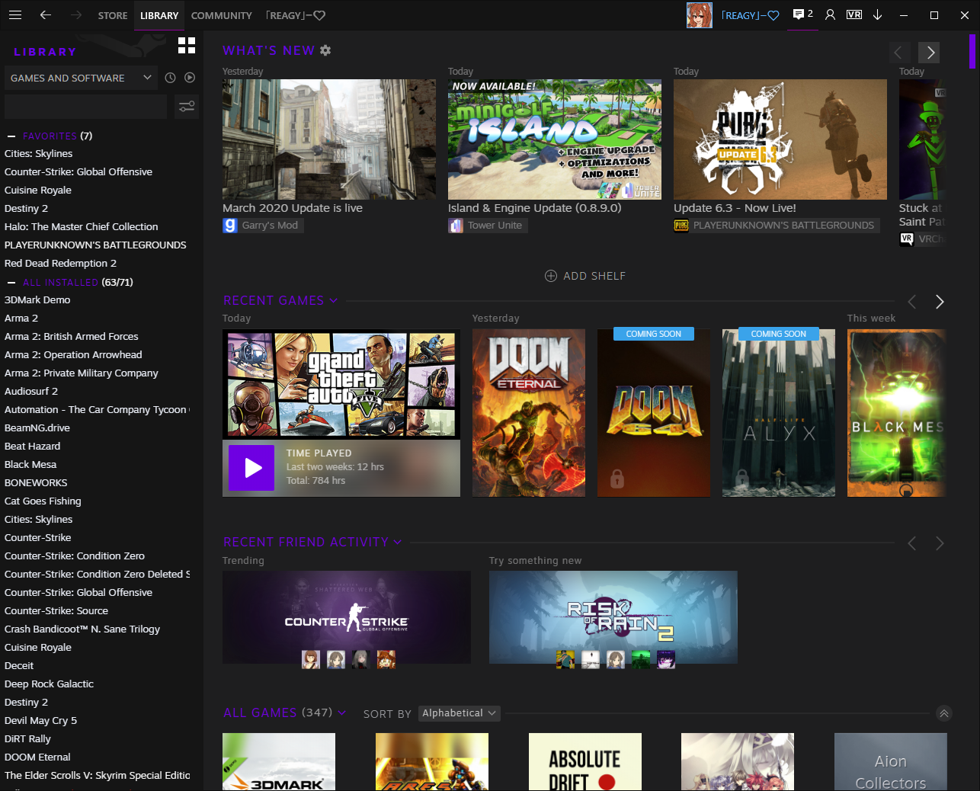The width and height of the screenshot is (980, 791).
Task: Collapse All Games with the up-chevron button
Action: pyautogui.click(x=944, y=713)
